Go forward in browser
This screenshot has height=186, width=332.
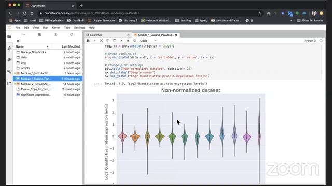point(18,13)
